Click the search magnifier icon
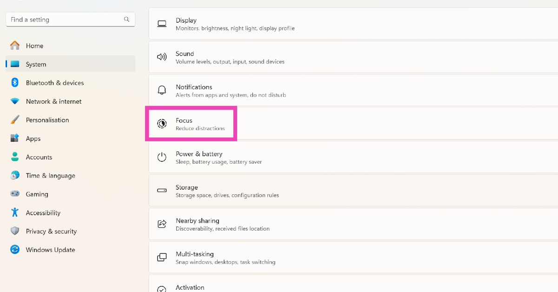The image size is (558, 292). pos(126,20)
